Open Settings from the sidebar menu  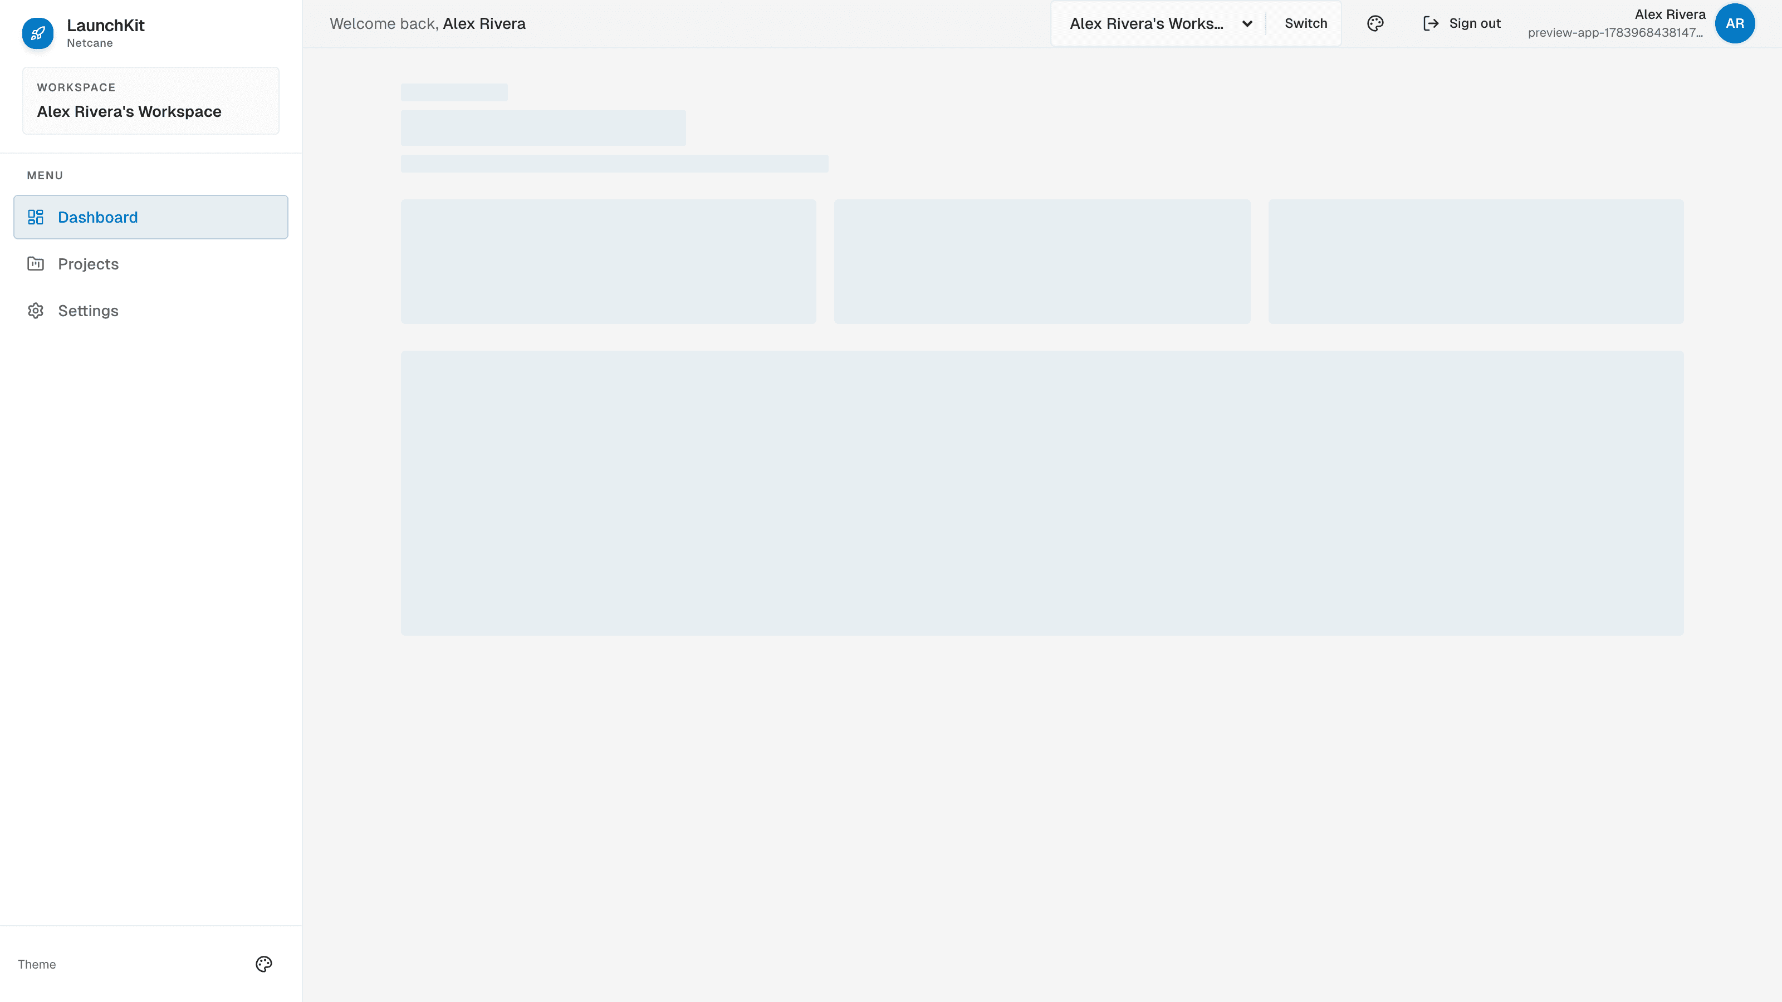pyautogui.click(x=151, y=311)
